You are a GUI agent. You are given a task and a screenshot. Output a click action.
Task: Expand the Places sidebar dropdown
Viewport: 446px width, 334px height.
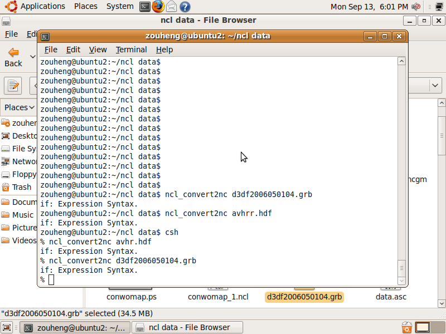(x=20, y=107)
